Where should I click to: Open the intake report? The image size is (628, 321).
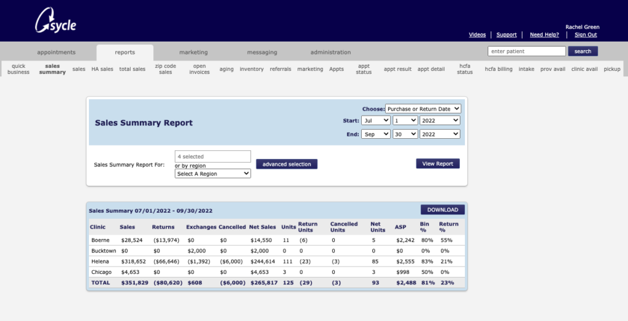point(526,69)
